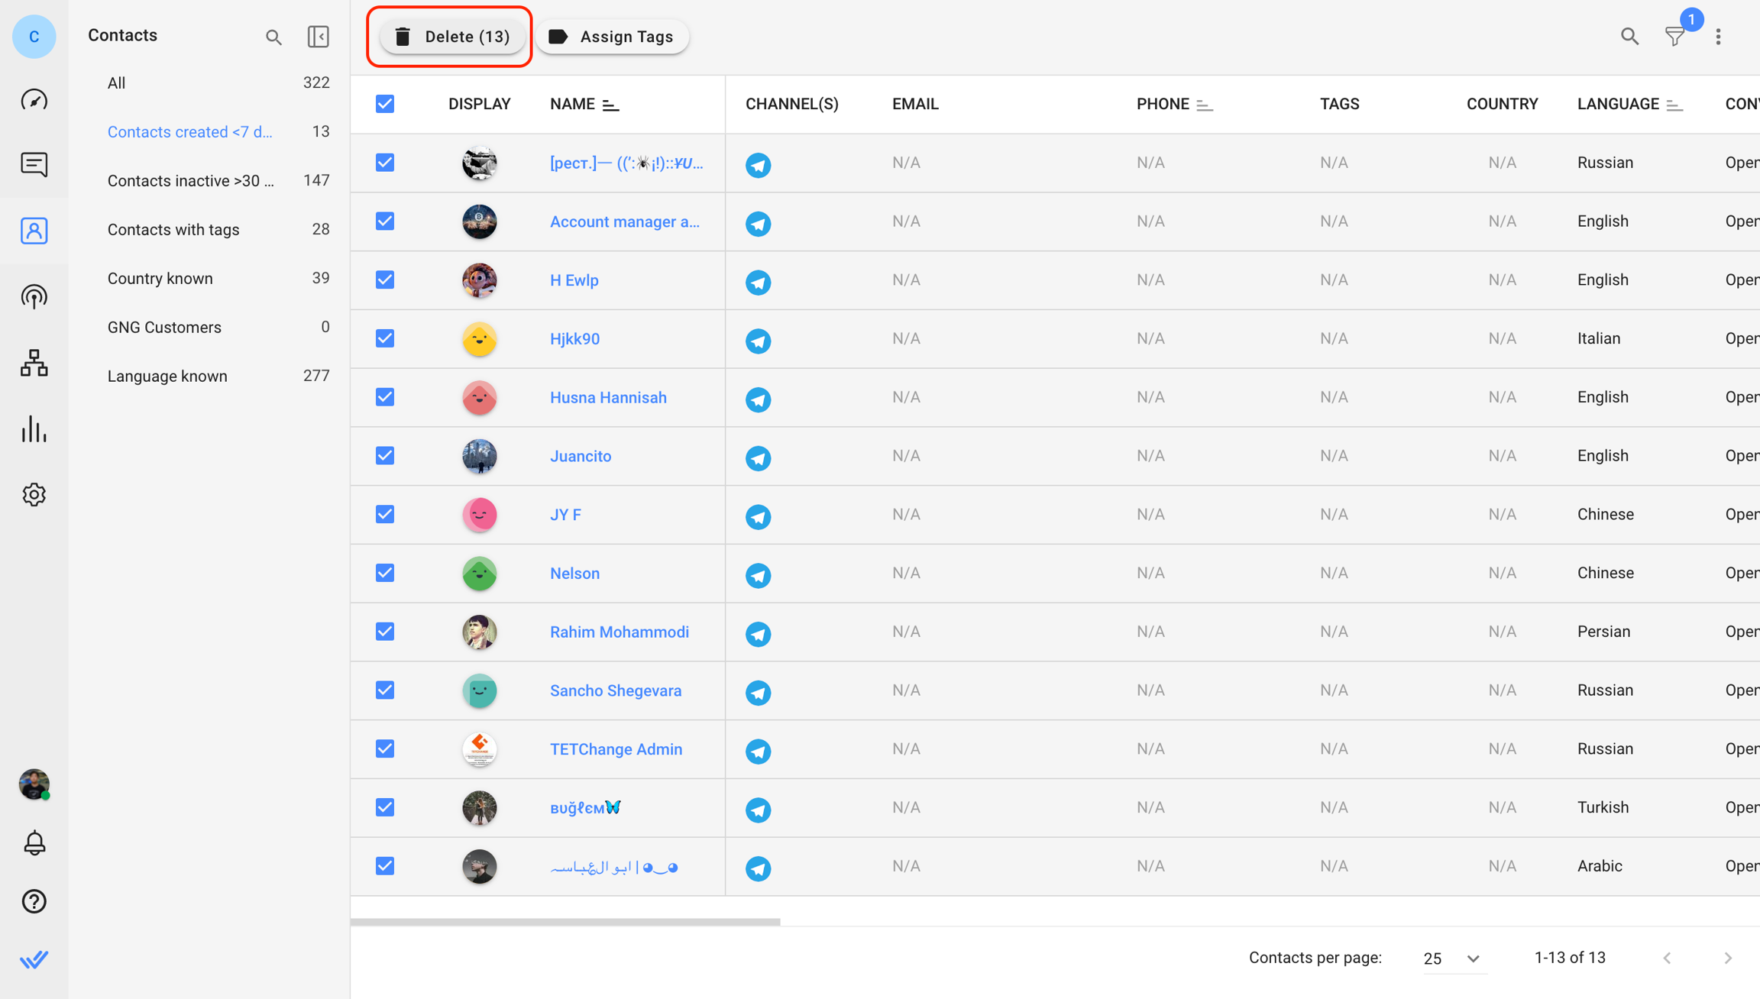Open the Broadcast antenna icon

[34, 296]
